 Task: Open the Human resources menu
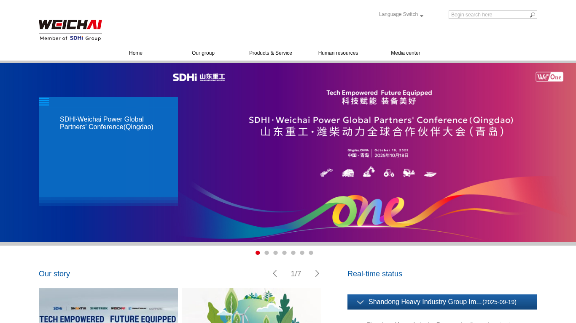(x=338, y=53)
